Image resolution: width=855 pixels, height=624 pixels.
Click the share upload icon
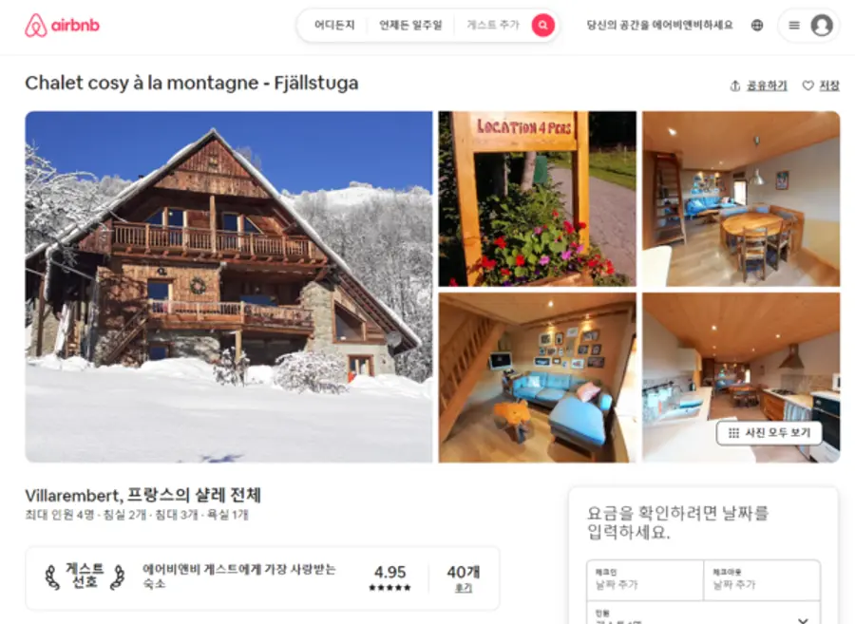(735, 85)
